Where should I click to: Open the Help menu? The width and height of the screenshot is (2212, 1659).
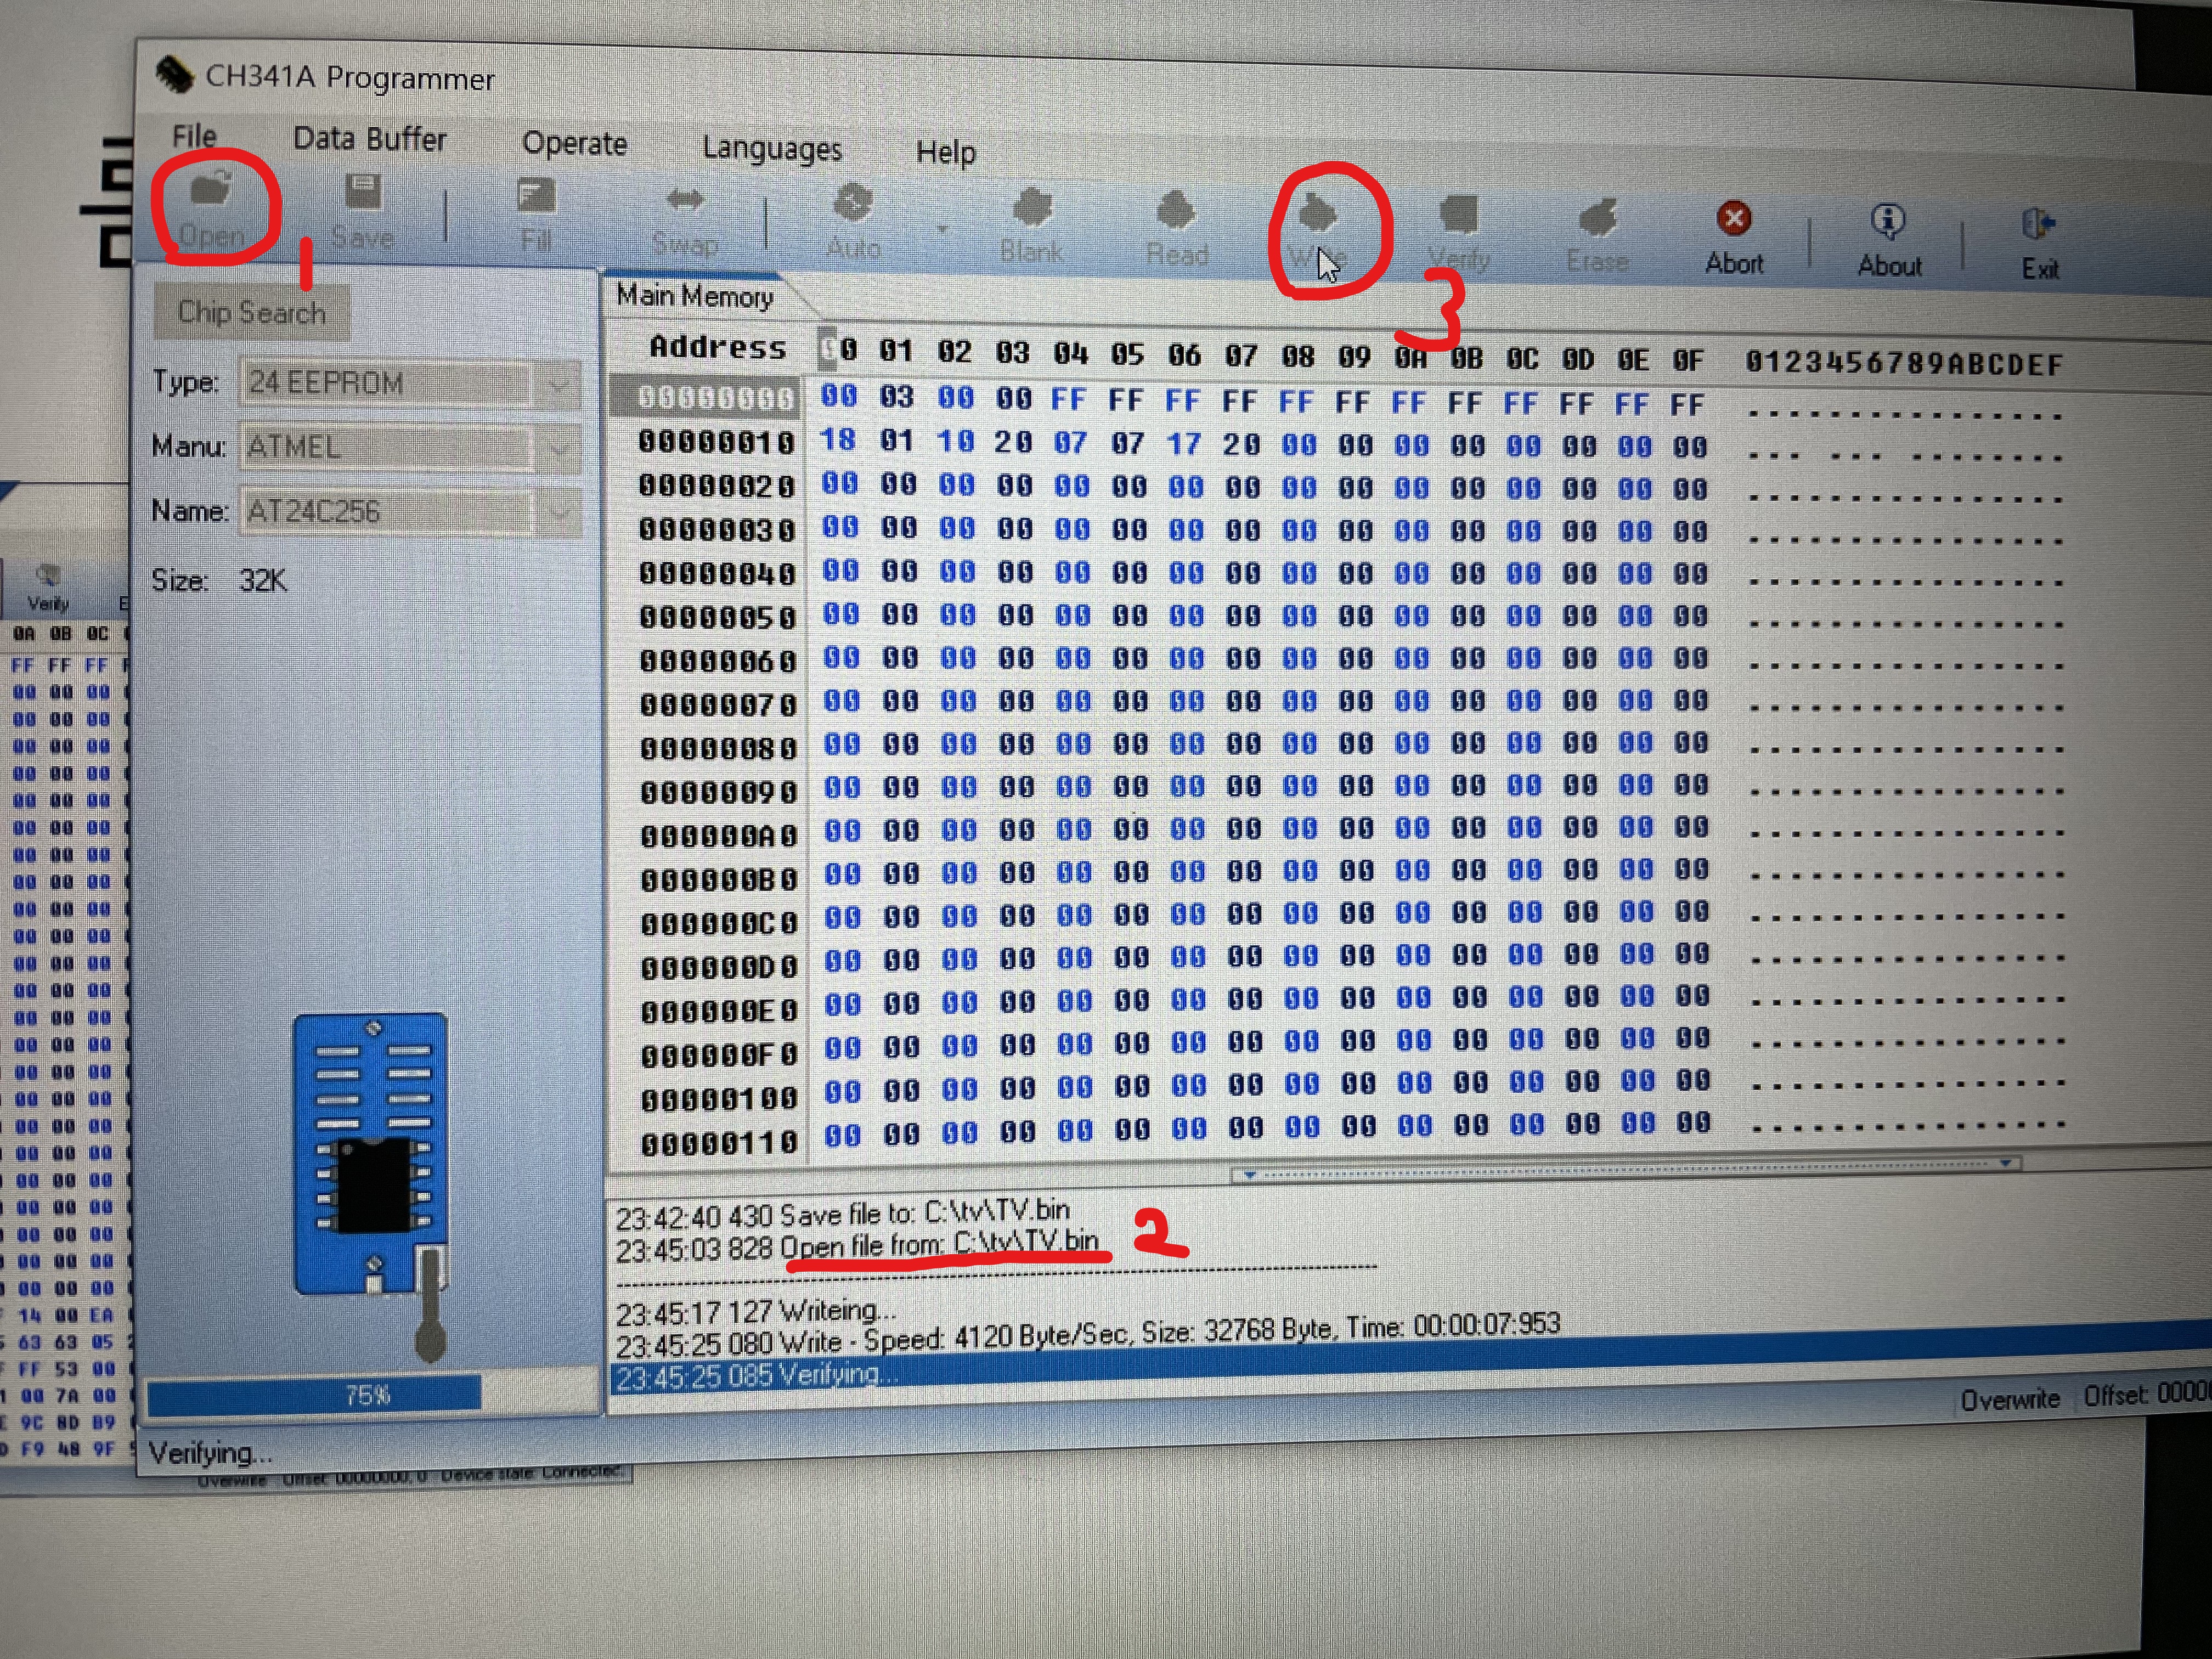pyautogui.click(x=945, y=152)
